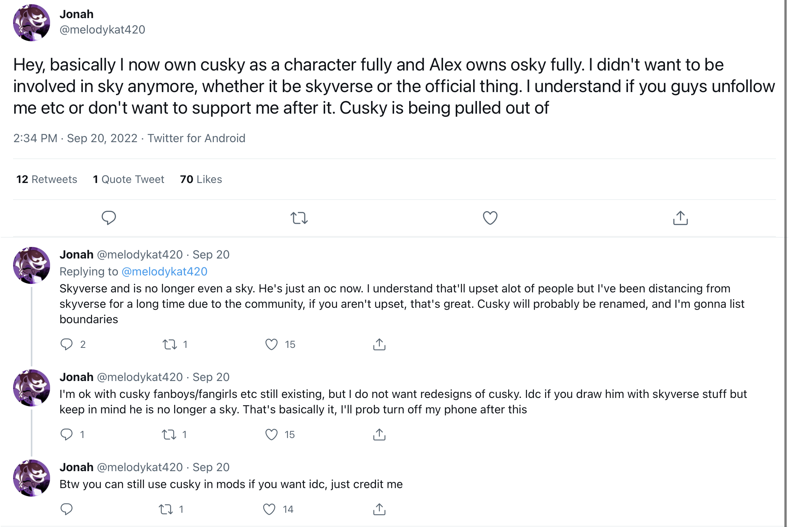Like the tweet about turning off phone
This screenshot has width=789, height=527.
pyautogui.click(x=272, y=435)
